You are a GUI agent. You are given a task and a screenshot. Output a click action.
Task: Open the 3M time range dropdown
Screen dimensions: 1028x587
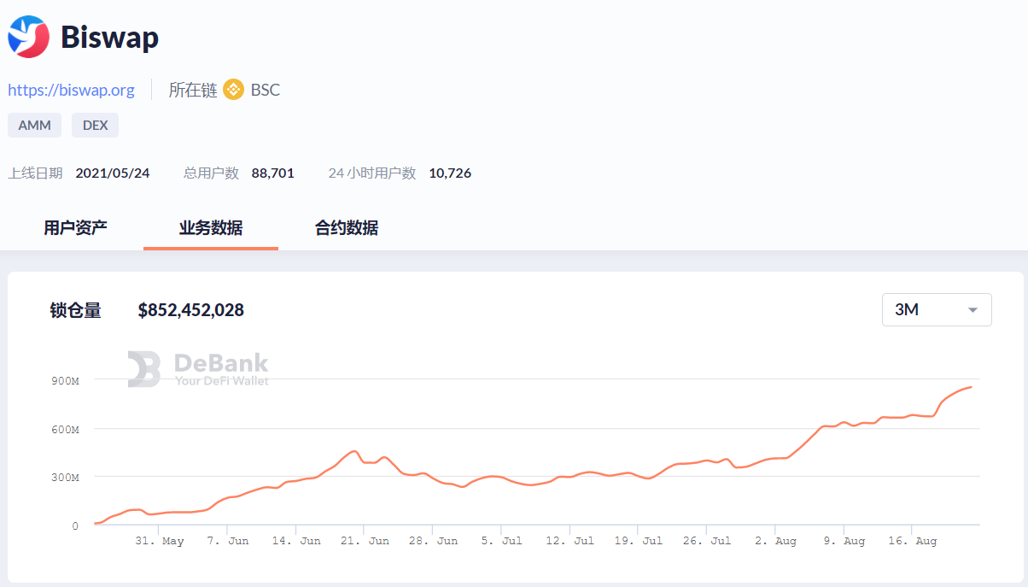[x=937, y=310]
